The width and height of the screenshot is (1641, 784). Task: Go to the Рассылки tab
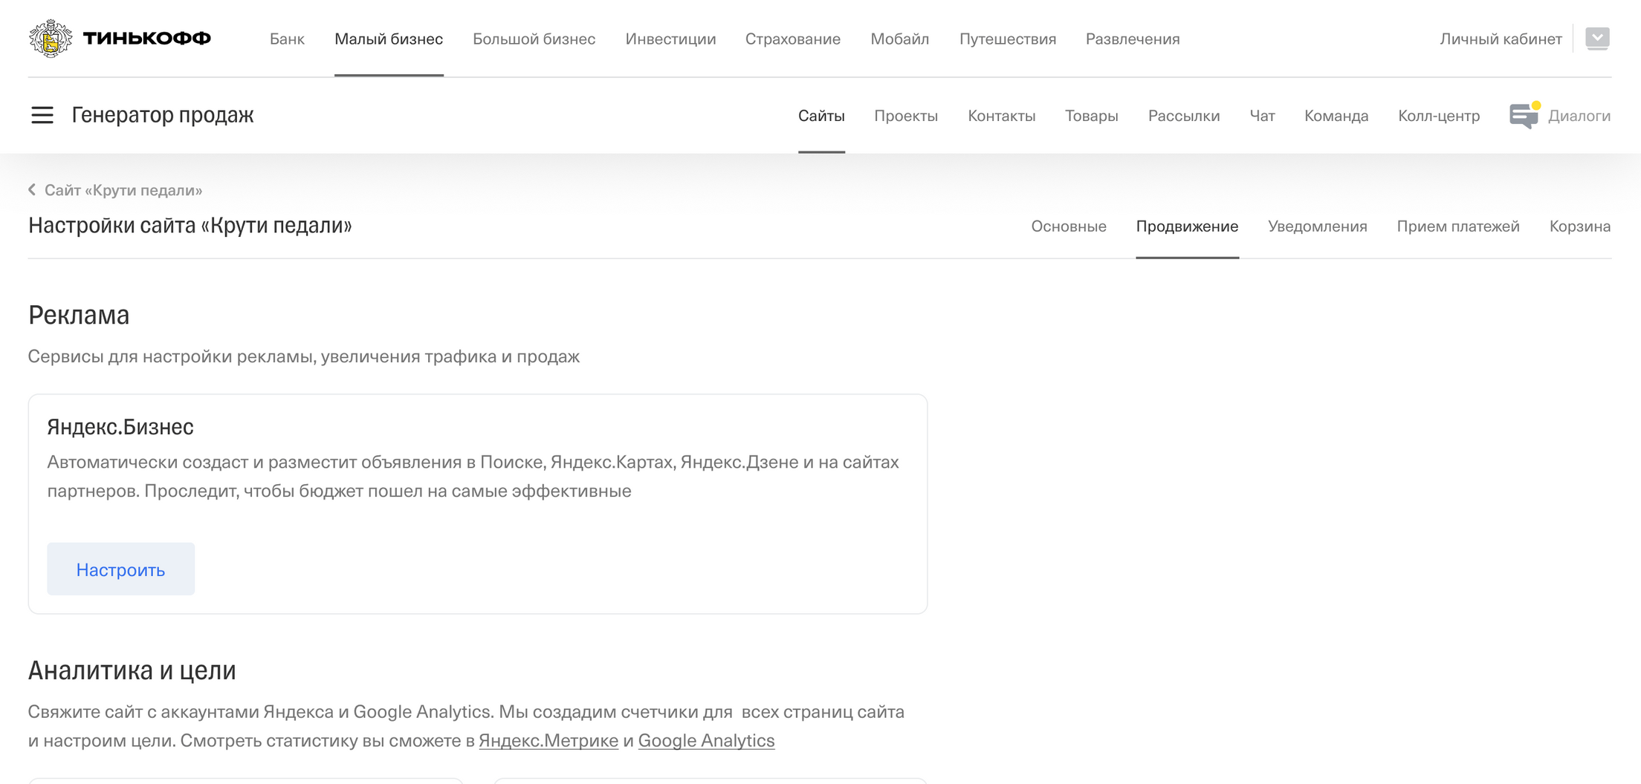pos(1184,116)
